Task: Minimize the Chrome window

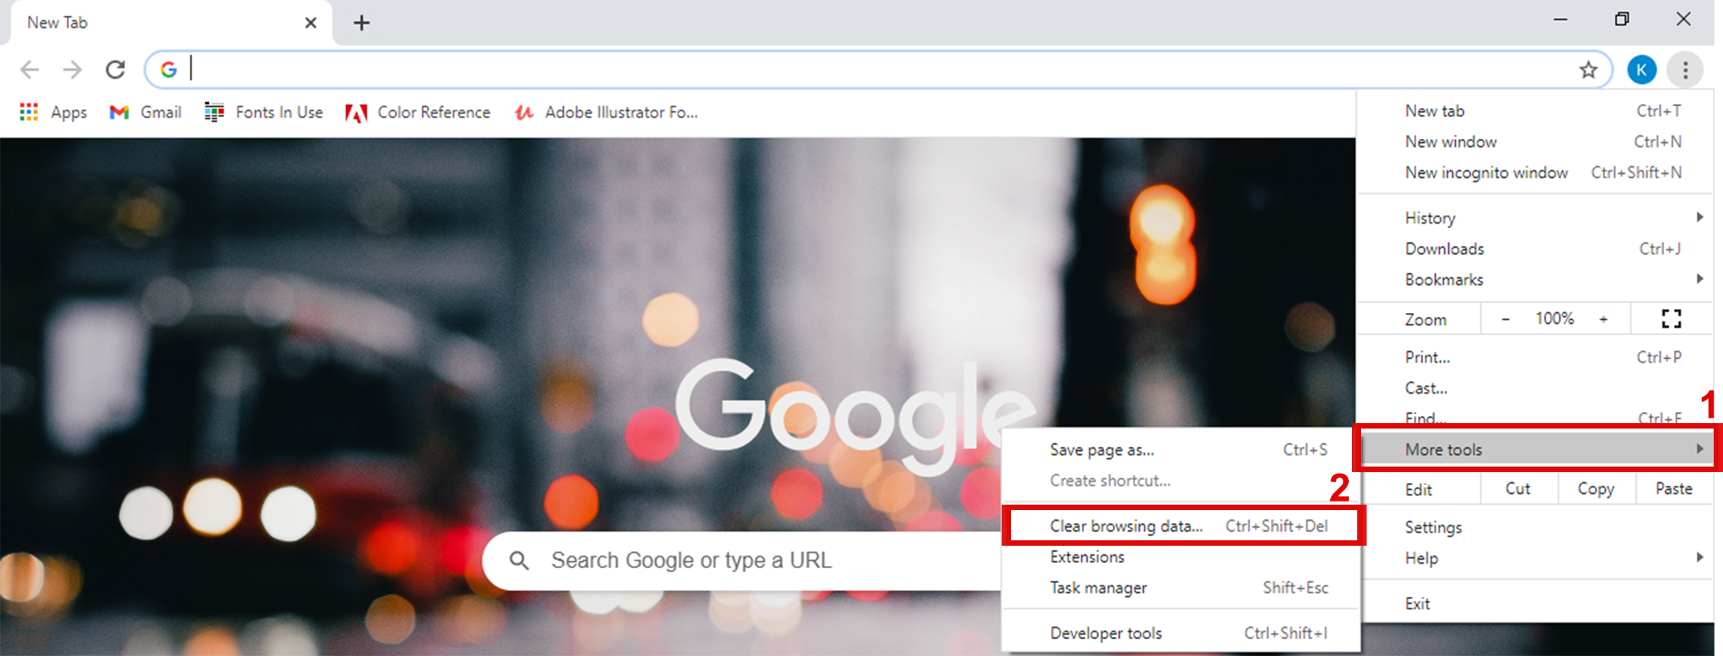Action: point(1560,19)
